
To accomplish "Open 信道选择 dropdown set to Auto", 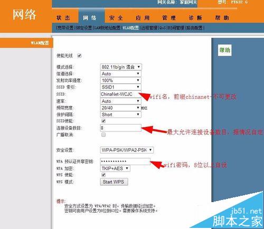I will pos(120,74).
